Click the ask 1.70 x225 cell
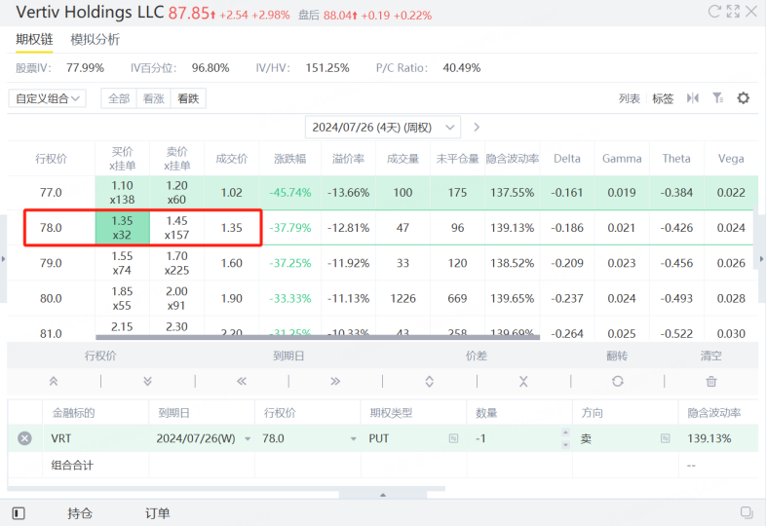This screenshot has height=526, width=766. coord(176,263)
